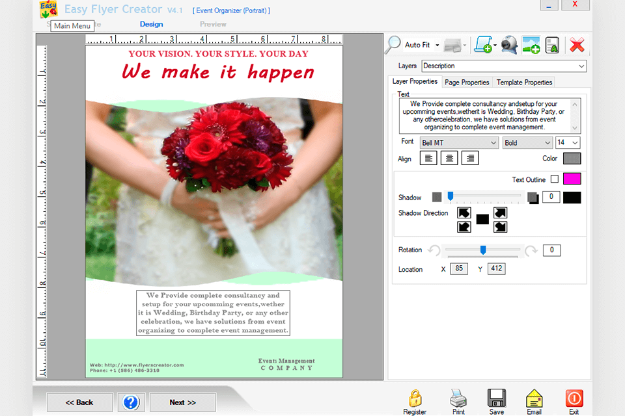This screenshot has height=416, width=625.
Task: Delete layer with the red X icon
Action: coord(576,45)
